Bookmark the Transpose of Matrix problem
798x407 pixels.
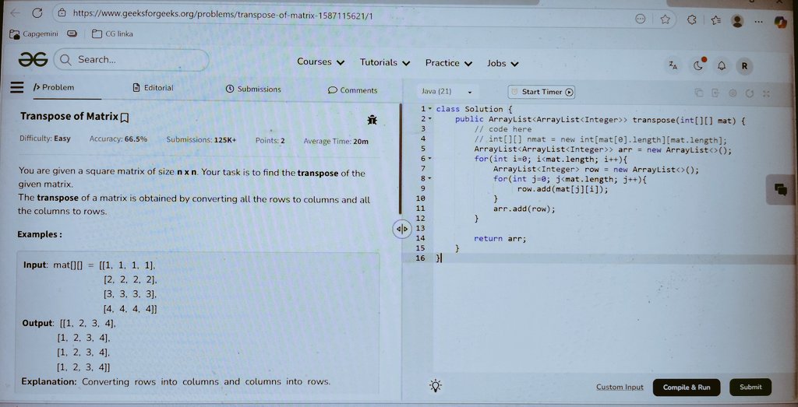pos(124,118)
